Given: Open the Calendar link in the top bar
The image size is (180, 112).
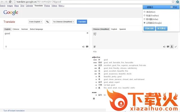Looking at the screenshot, I should click(29, 6).
